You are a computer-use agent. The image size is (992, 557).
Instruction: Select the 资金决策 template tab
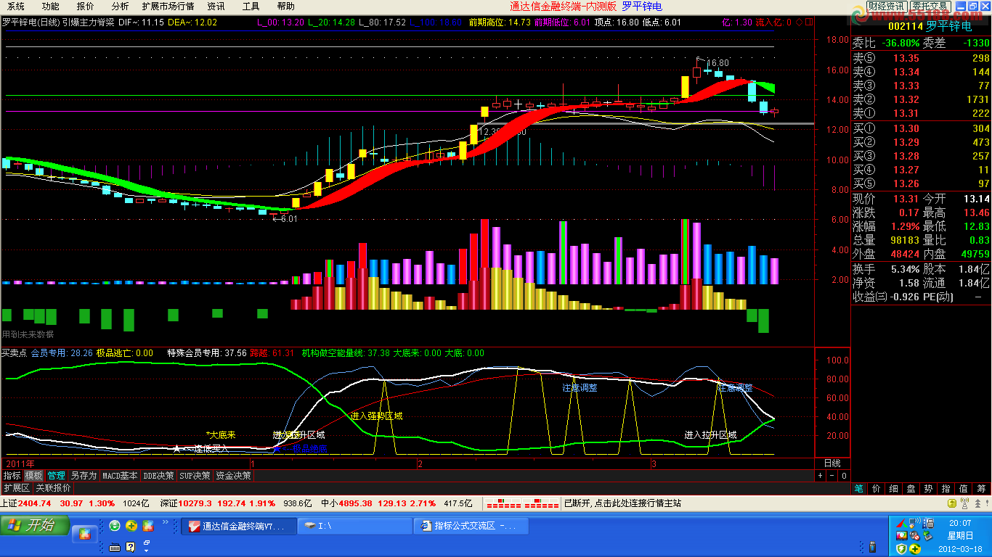click(234, 476)
